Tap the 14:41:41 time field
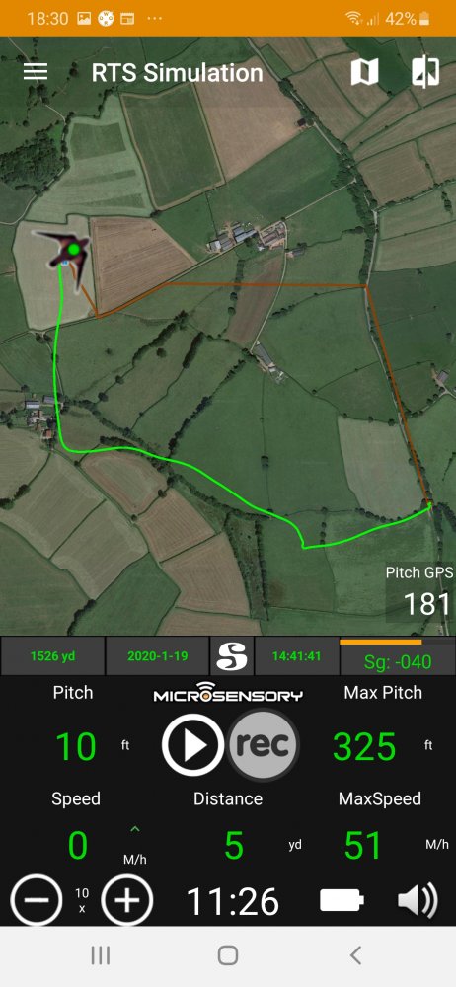 coord(296,656)
